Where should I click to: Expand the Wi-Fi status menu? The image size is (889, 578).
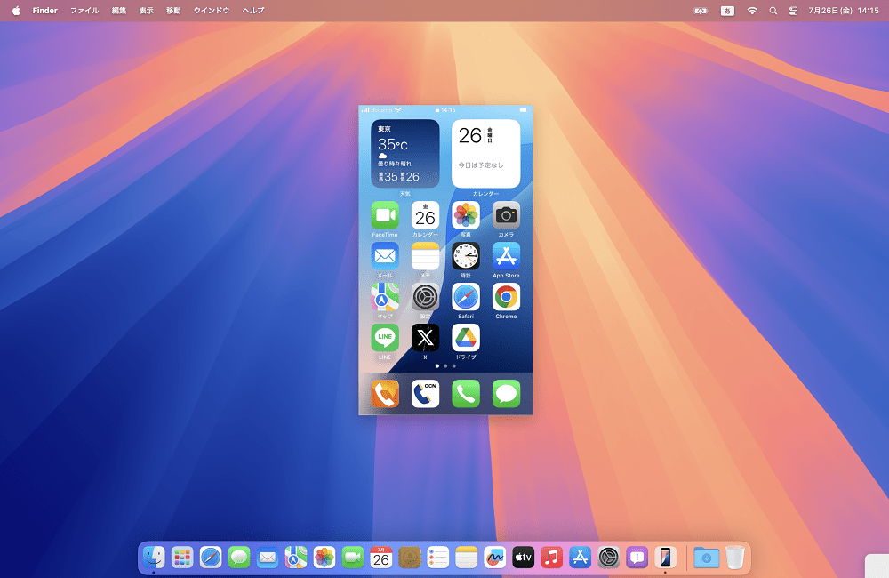click(x=752, y=10)
